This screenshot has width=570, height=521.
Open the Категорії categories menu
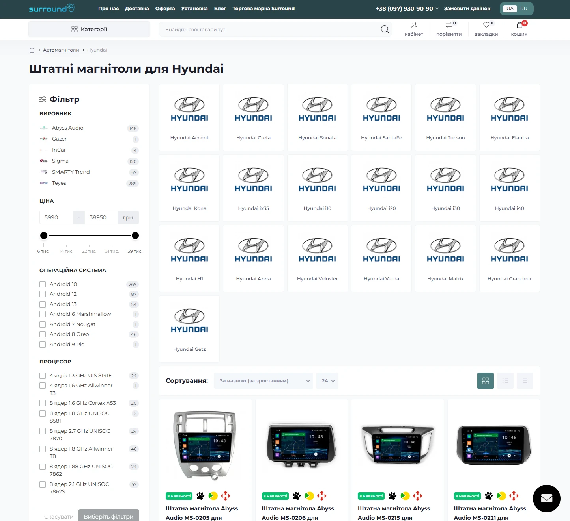pyautogui.click(x=89, y=29)
